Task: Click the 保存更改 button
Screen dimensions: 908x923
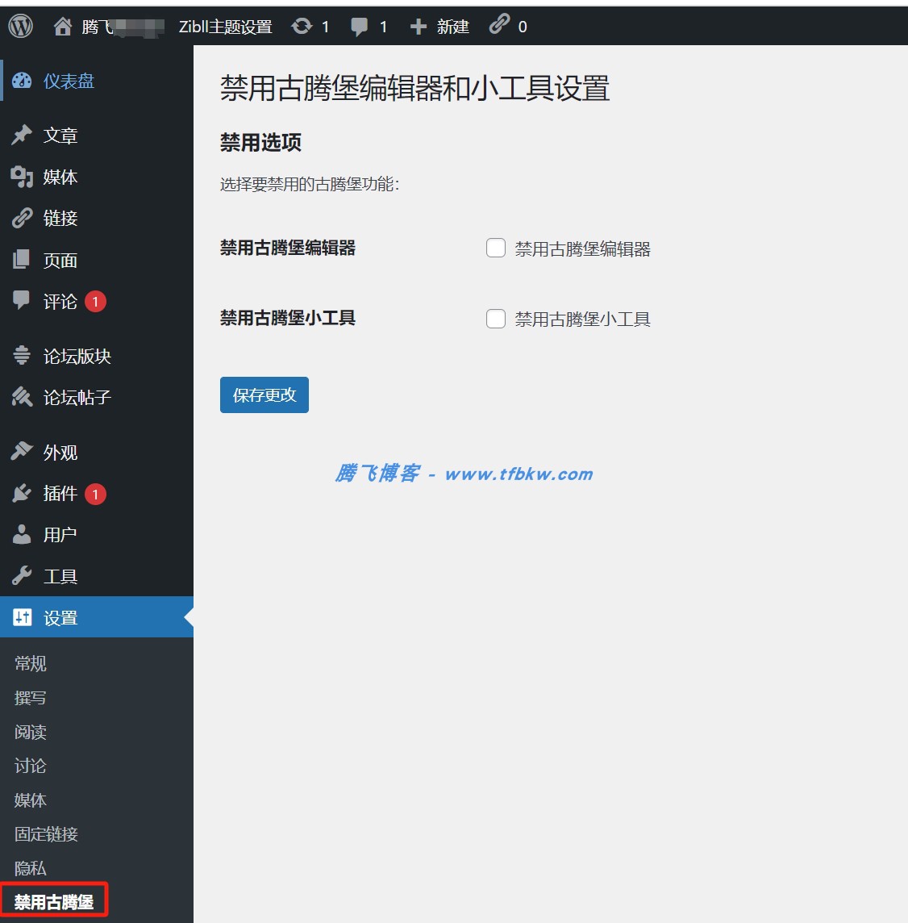Action: (264, 395)
